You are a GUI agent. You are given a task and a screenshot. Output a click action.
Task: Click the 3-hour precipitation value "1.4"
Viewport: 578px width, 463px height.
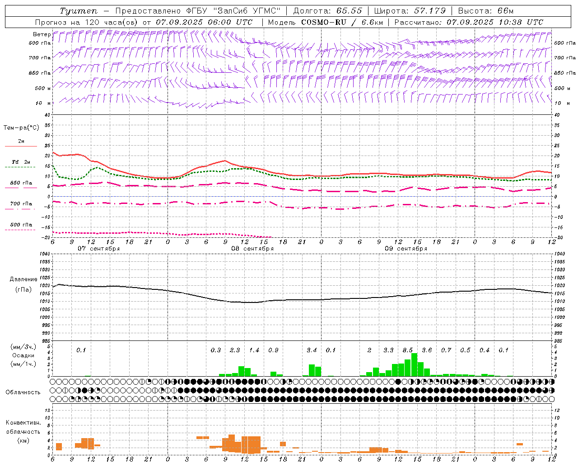tap(254, 350)
